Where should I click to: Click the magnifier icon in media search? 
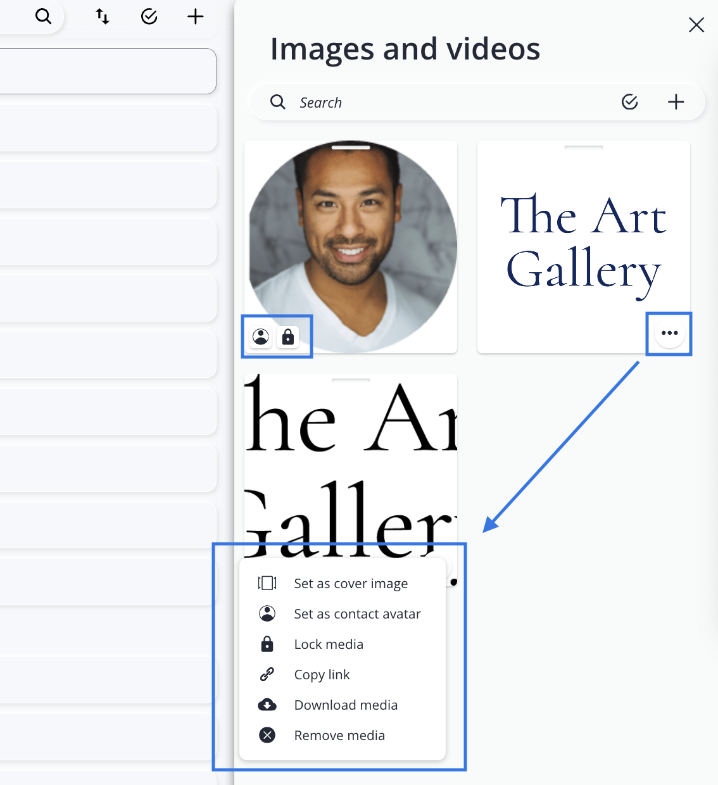278,102
